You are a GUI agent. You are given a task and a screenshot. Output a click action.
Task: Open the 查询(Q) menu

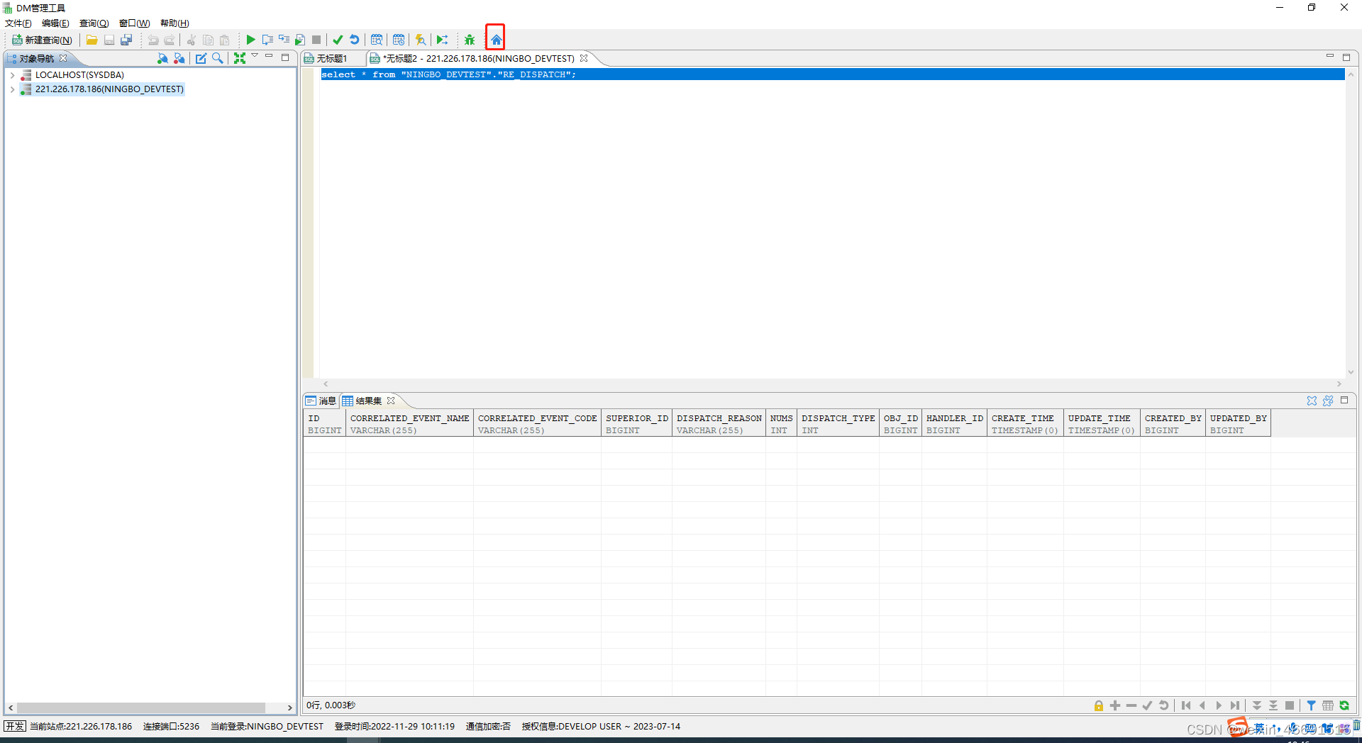pyautogui.click(x=94, y=23)
